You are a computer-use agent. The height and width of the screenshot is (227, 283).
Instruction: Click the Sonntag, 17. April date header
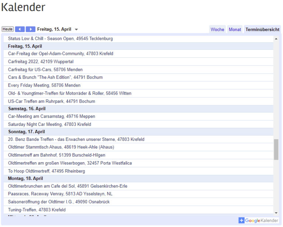[x=27, y=132]
